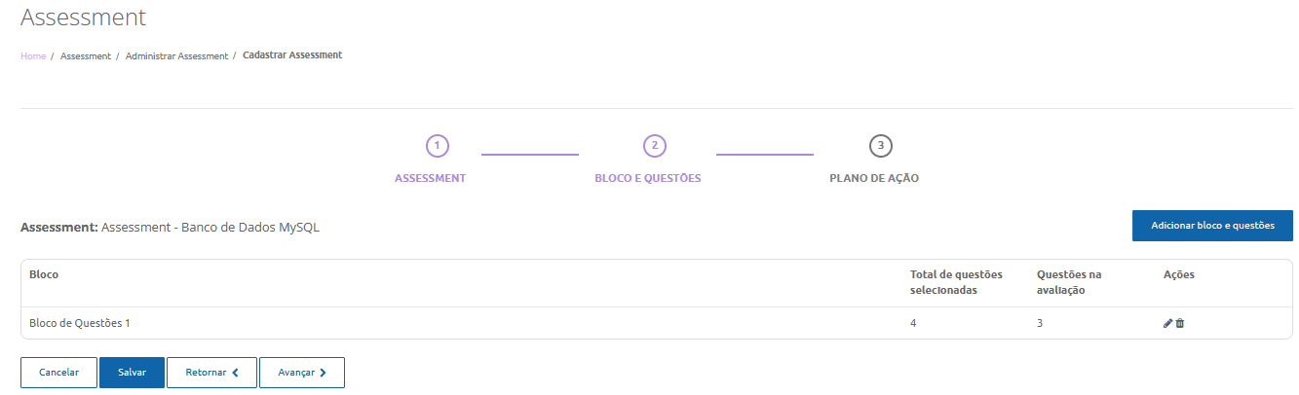This screenshot has height=395, width=1299.
Task: Cancel with the Cancelar button
Action: coord(58,373)
